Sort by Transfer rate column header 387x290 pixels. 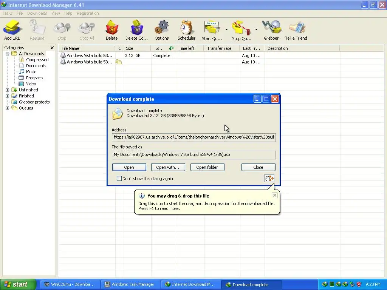221,48
